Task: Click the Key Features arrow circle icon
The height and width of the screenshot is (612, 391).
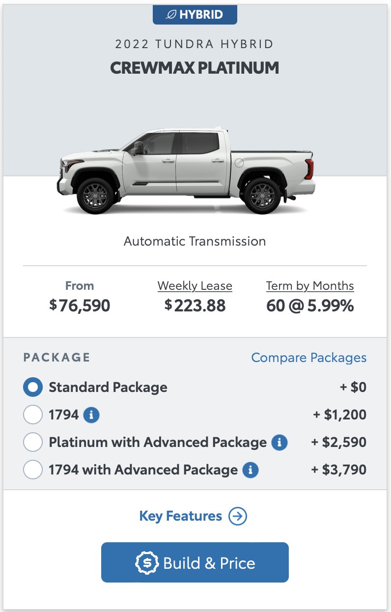Action: [x=238, y=516]
